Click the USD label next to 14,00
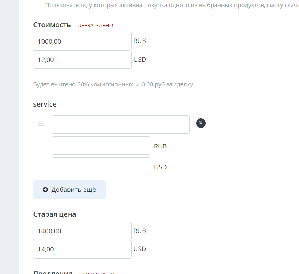The width and height of the screenshot is (299, 274). (x=140, y=249)
